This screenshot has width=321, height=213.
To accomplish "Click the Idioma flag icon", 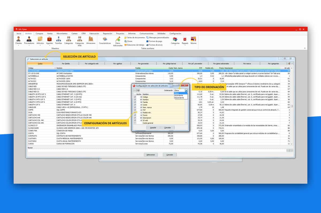I will (193, 39).
